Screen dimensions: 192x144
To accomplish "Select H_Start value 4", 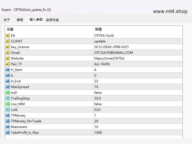I will 138,70.
